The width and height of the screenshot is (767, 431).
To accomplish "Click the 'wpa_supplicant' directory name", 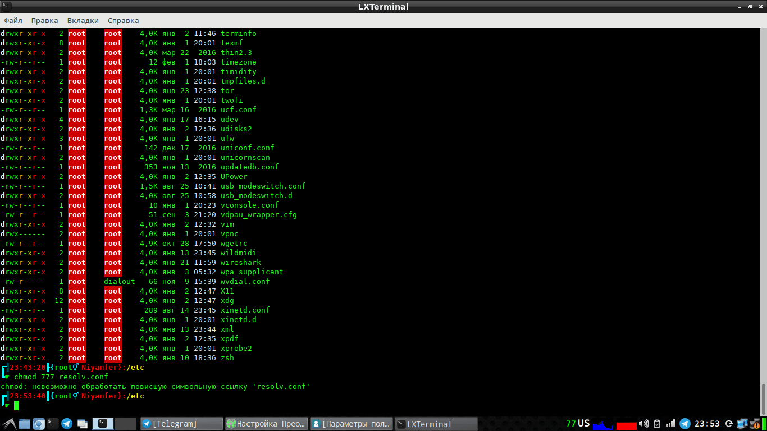I will coord(252,272).
